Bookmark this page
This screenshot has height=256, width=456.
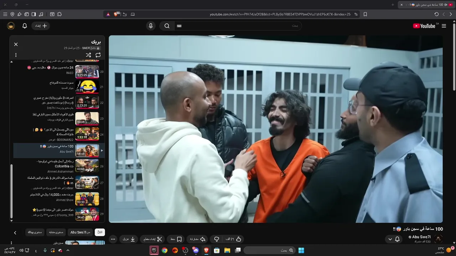click(x=365, y=14)
